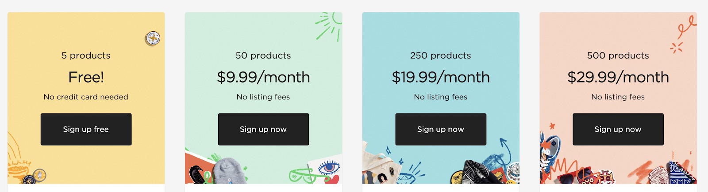This screenshot has height=192, width=708.
Task: Click the No credit card needed text
Action: (x=86, y=97)
